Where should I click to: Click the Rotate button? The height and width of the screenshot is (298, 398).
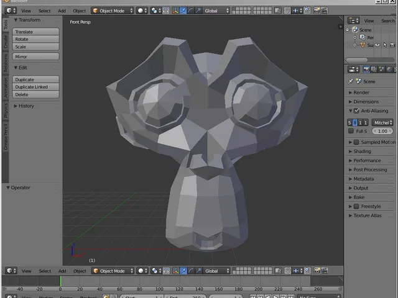(36, 39)
